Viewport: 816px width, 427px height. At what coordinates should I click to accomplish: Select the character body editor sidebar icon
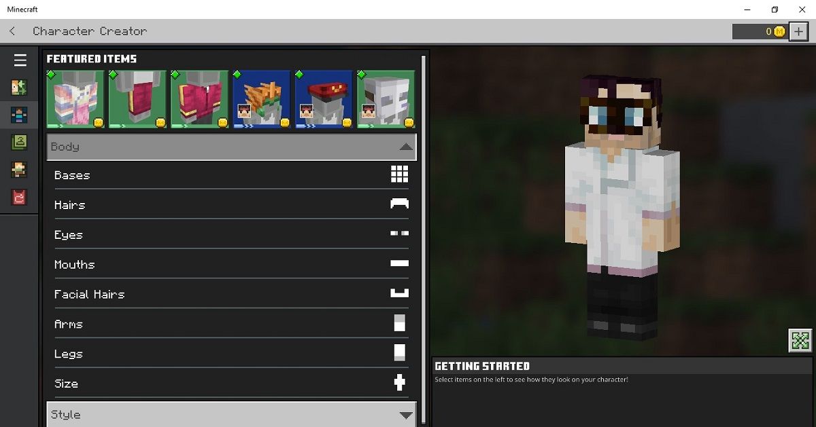pos(19,115)
